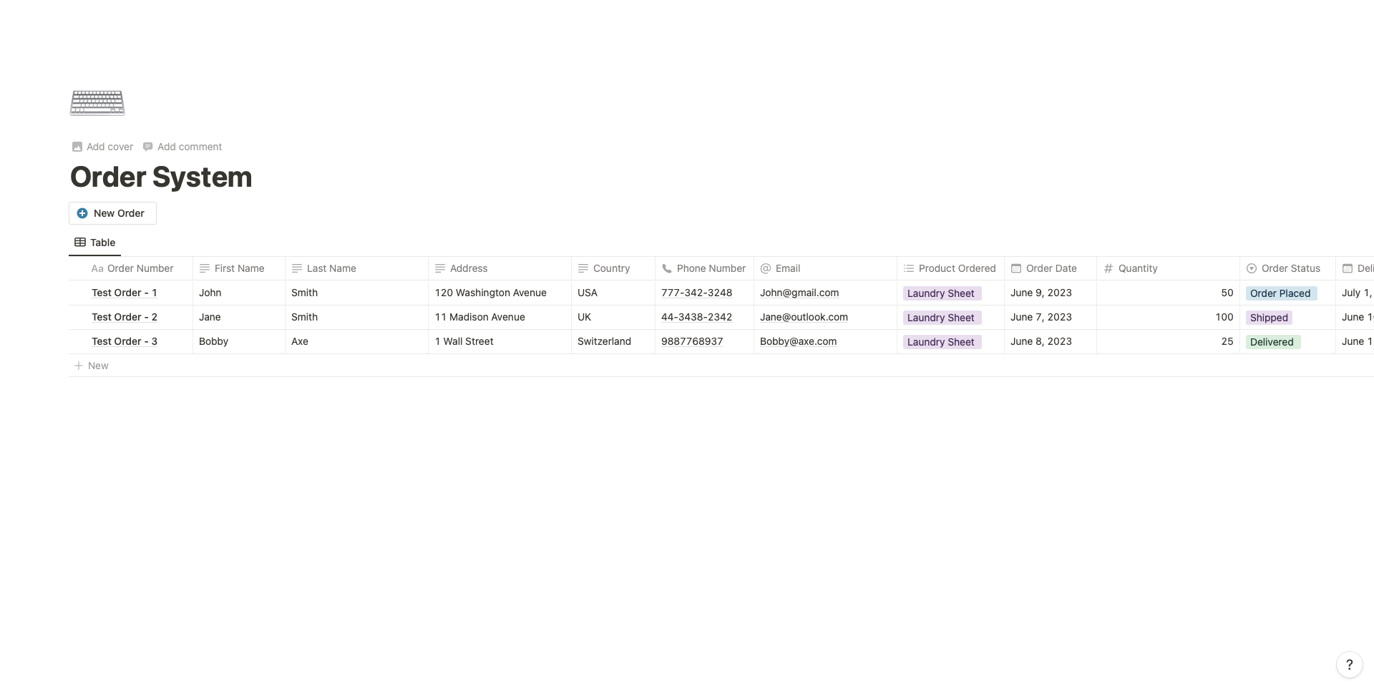Click the calendar icon beside Order Date

(x=1015, y=268)
